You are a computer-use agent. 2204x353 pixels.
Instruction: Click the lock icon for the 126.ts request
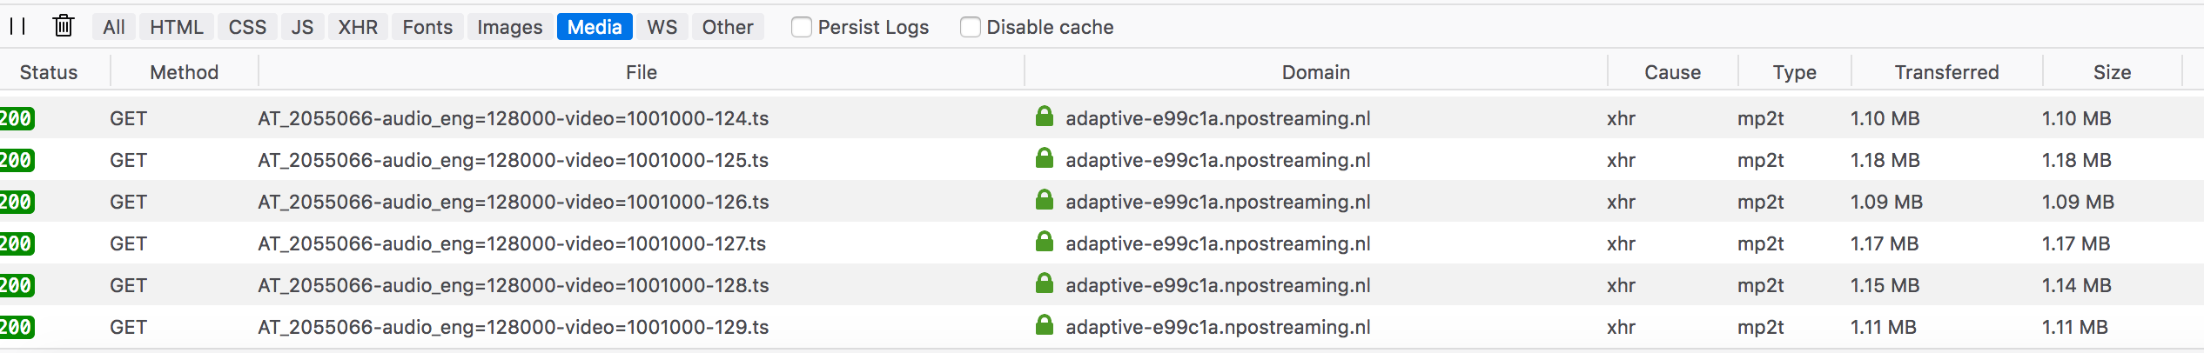(x=1045, y=200)
